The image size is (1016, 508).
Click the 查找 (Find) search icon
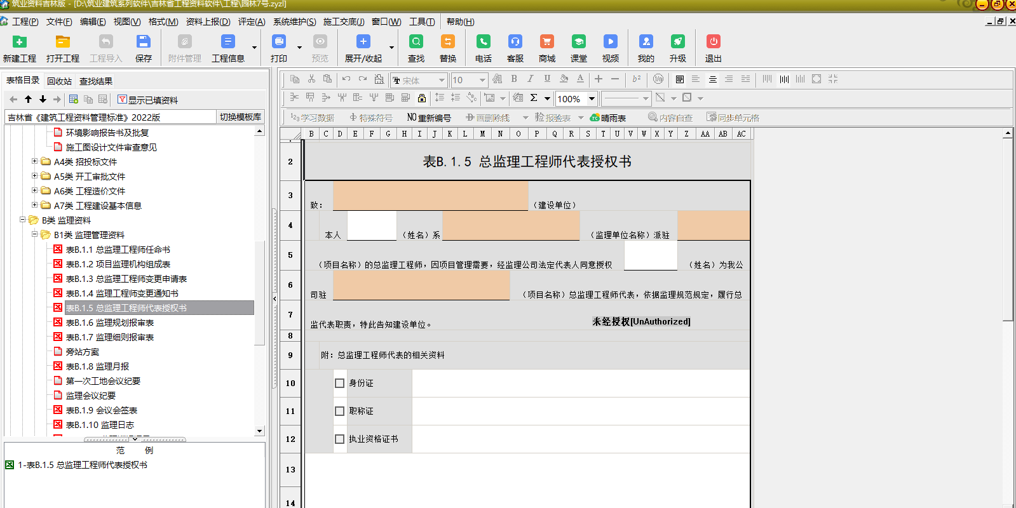(416, 43)
